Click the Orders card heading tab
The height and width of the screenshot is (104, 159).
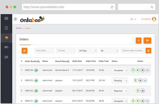(24, 39)
